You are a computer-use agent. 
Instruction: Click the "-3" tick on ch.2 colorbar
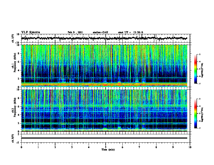click(199, 99)
